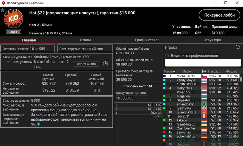
Task: Select player row Vovan7778
Action: [201, 92]
